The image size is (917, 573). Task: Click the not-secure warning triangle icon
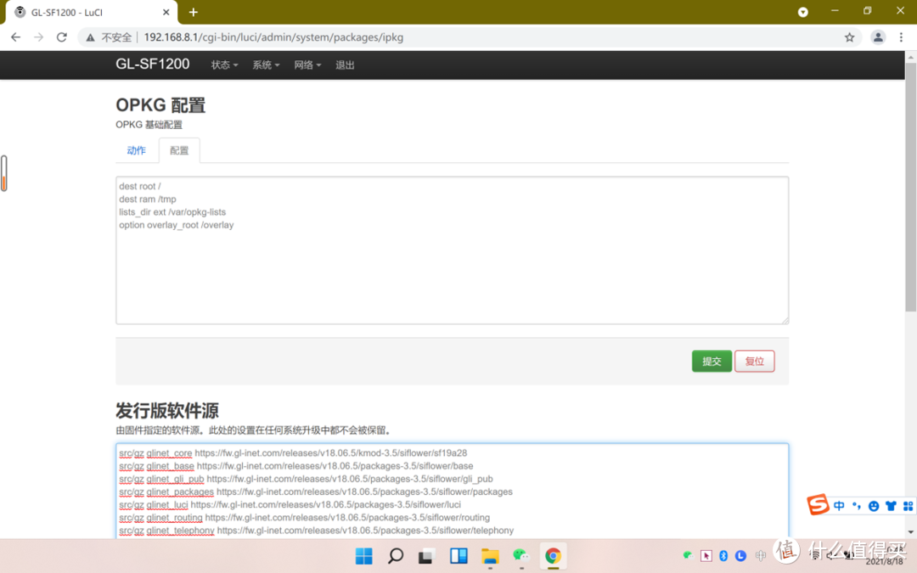[x=90, y=37]
